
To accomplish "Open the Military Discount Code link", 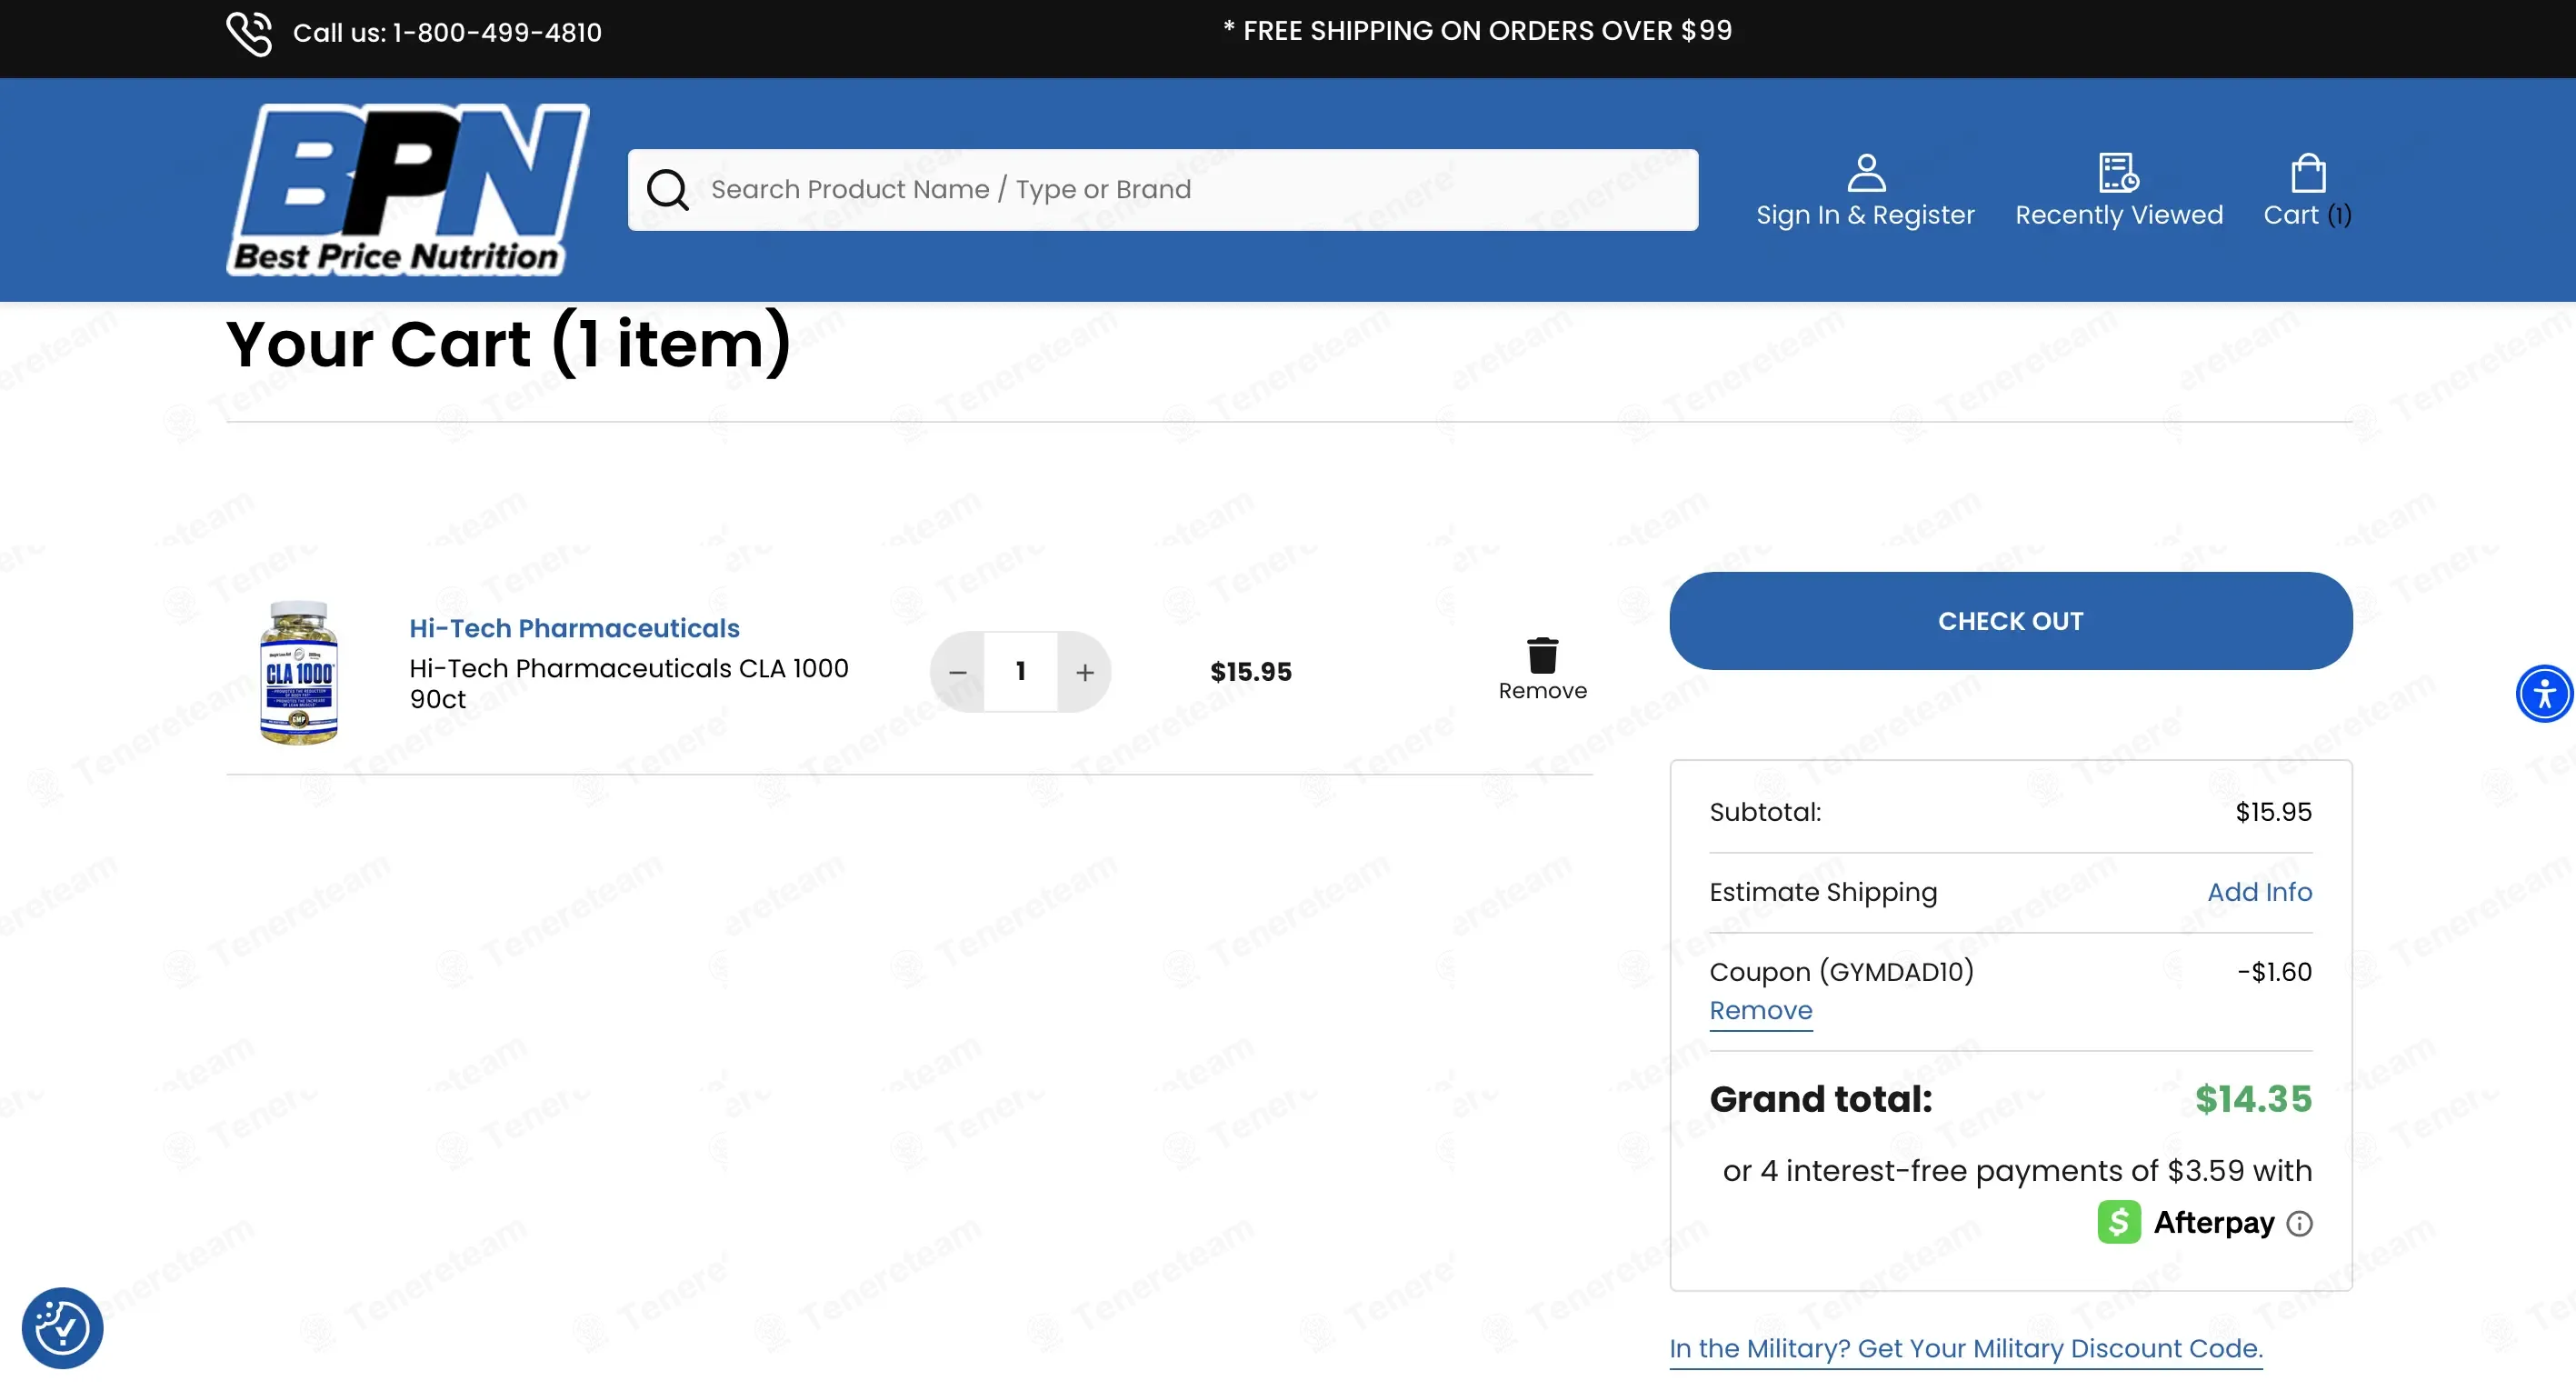I will tap(1966, 1349).
